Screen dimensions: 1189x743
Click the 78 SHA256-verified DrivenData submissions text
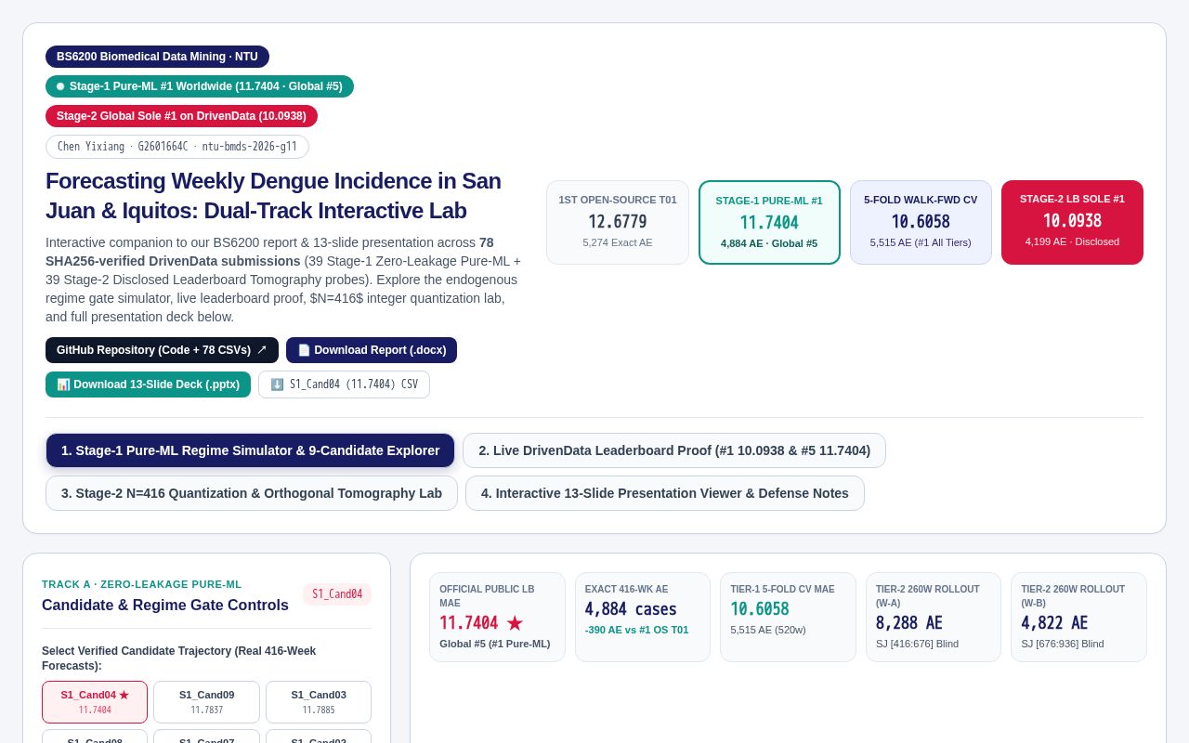(x=269, y=252)
